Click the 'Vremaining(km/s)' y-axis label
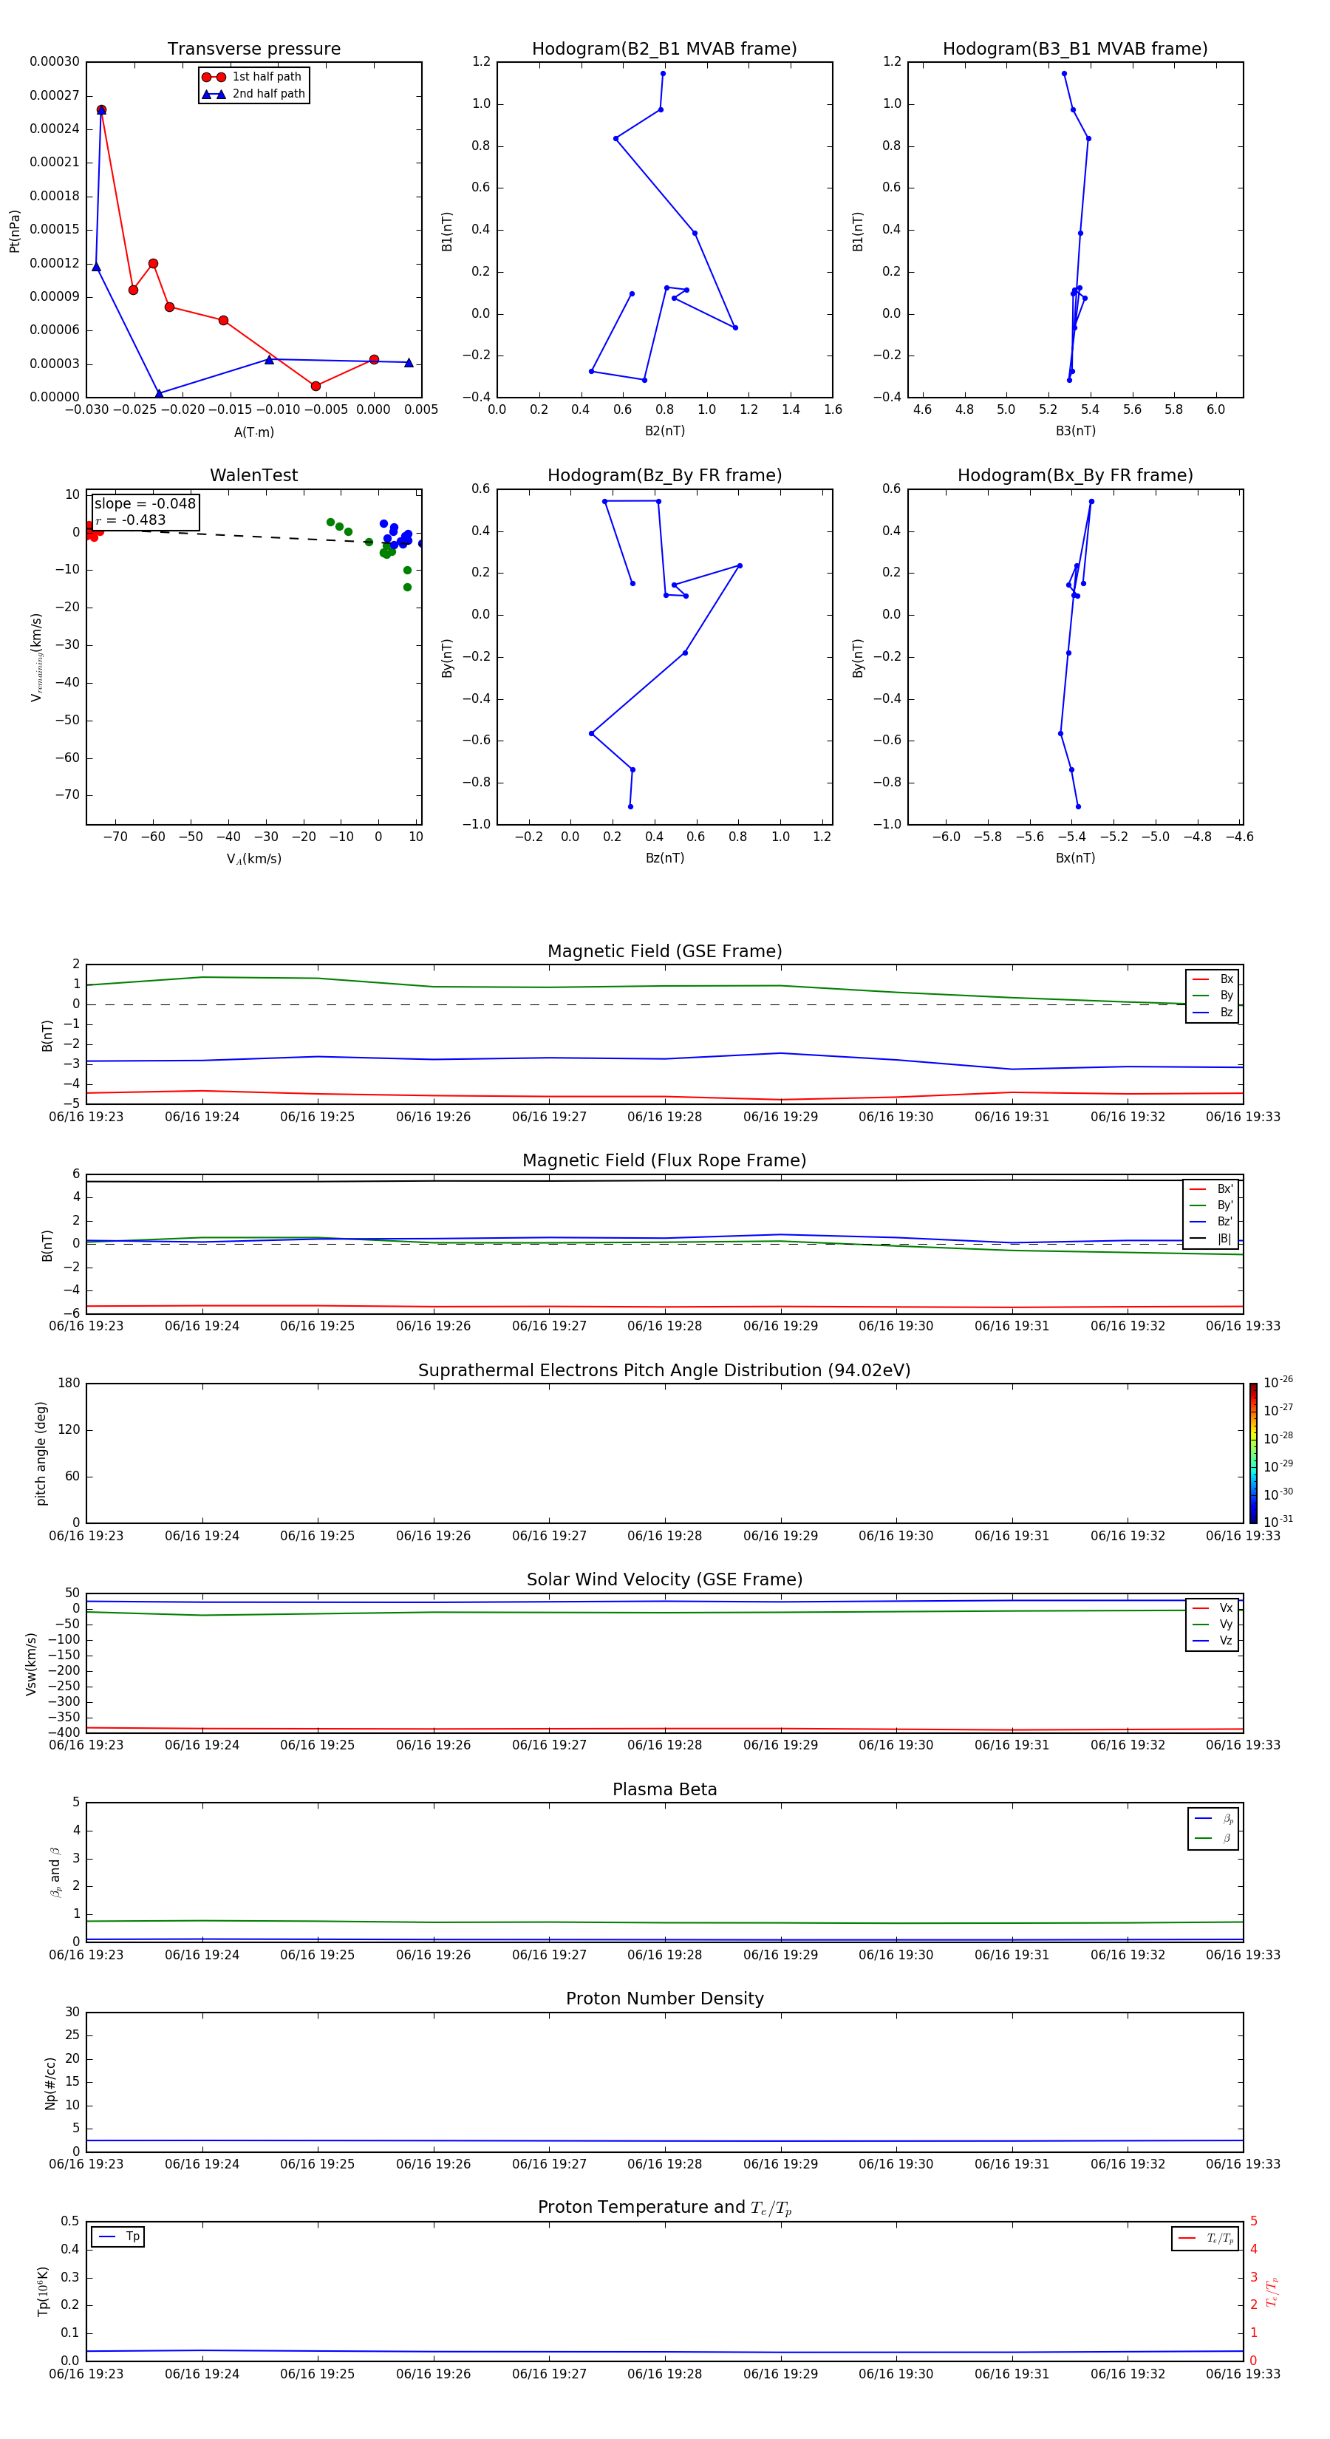Screen dimensions: 1330x2439 (37, 657)
